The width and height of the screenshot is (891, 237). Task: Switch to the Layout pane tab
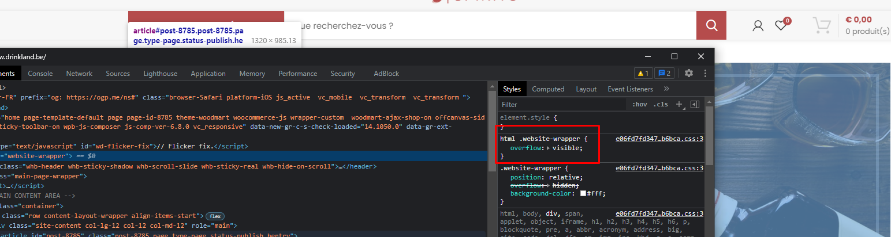pos(586,89)
